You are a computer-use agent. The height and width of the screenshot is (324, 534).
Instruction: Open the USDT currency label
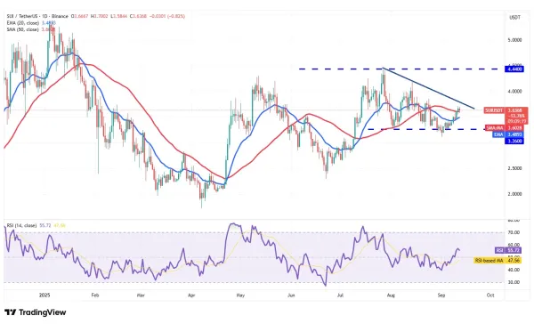(514, 18)
